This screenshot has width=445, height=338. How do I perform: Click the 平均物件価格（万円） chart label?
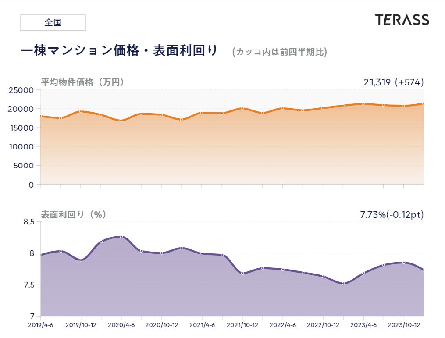click(83, 82)
